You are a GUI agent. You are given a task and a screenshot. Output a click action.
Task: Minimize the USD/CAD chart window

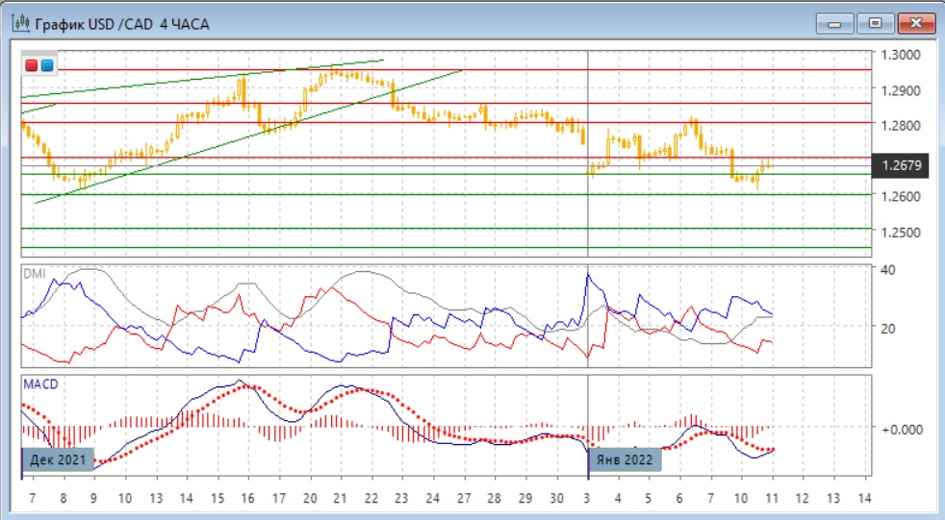pyautogui.click(x=834, y=22)
